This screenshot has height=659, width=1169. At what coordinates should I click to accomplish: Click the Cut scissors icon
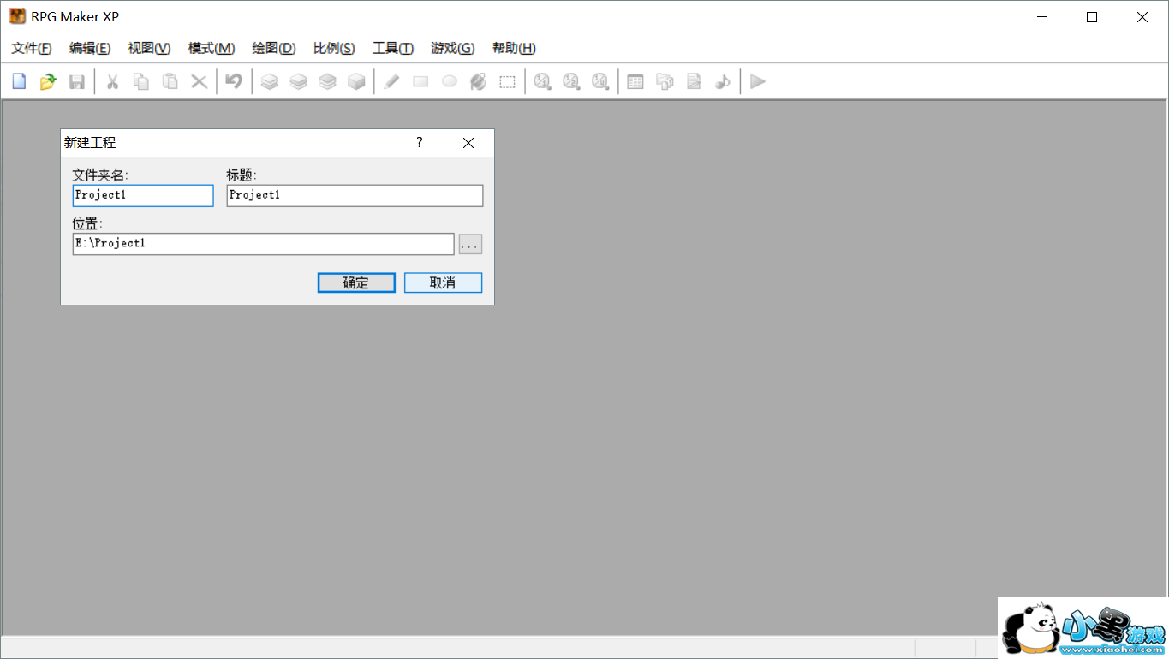(x=111, y=81)
